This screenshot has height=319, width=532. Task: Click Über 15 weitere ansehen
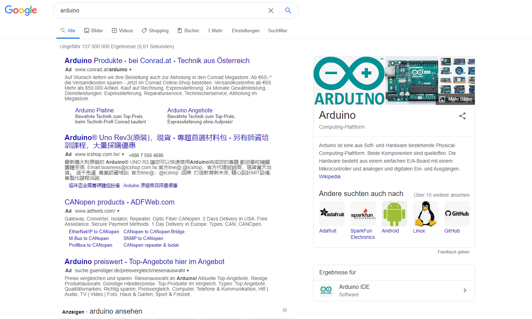[441, 195]
